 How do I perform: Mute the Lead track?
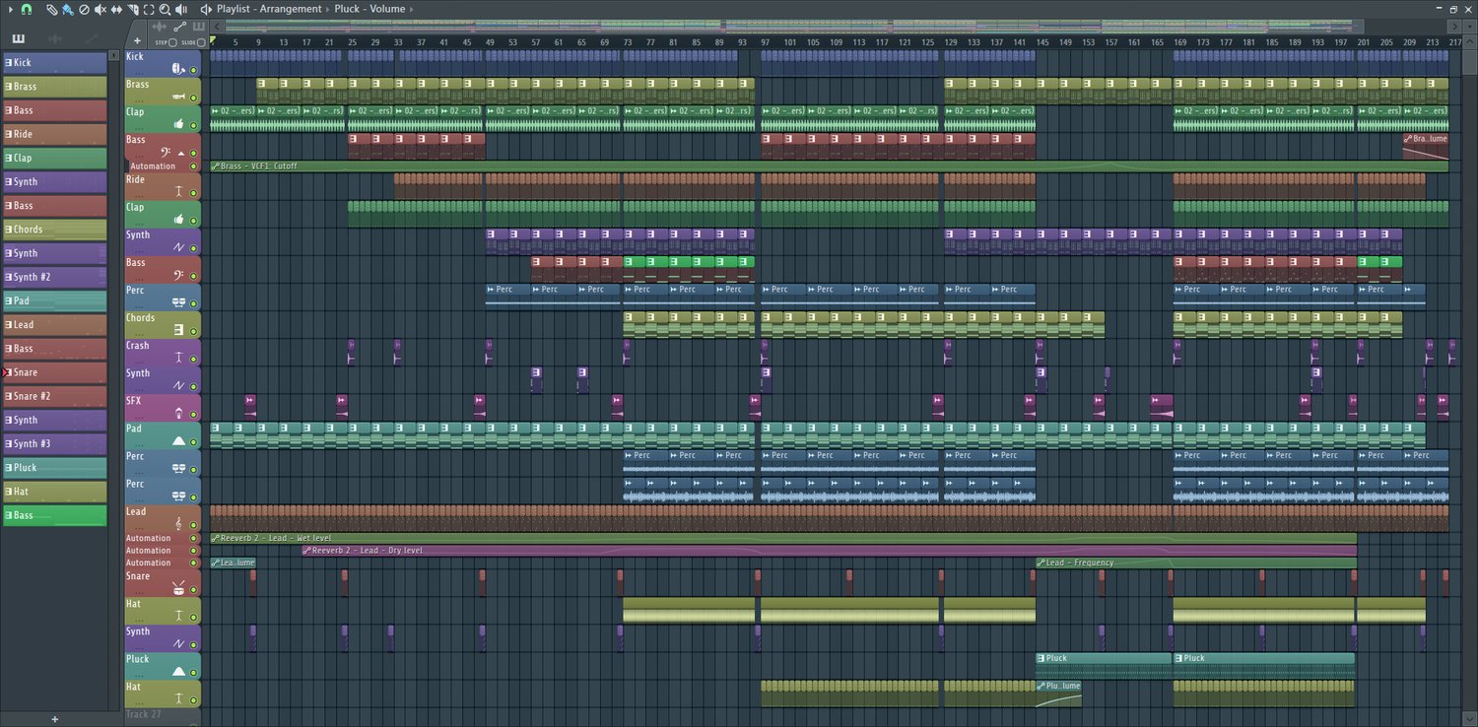(x=194, y=525)
